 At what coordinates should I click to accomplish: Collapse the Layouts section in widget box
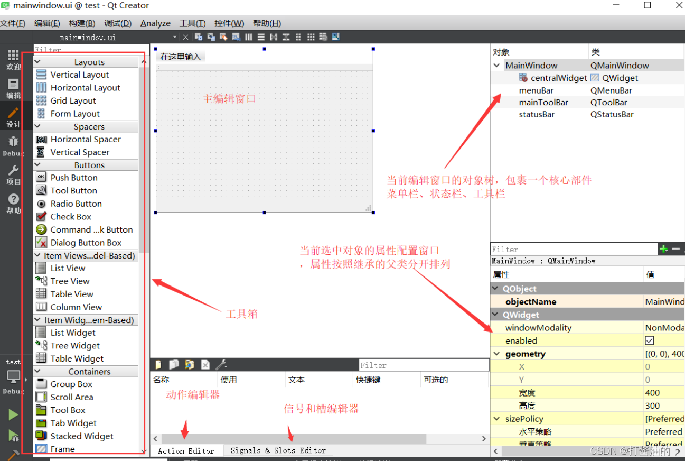click(x=37, y=62)
